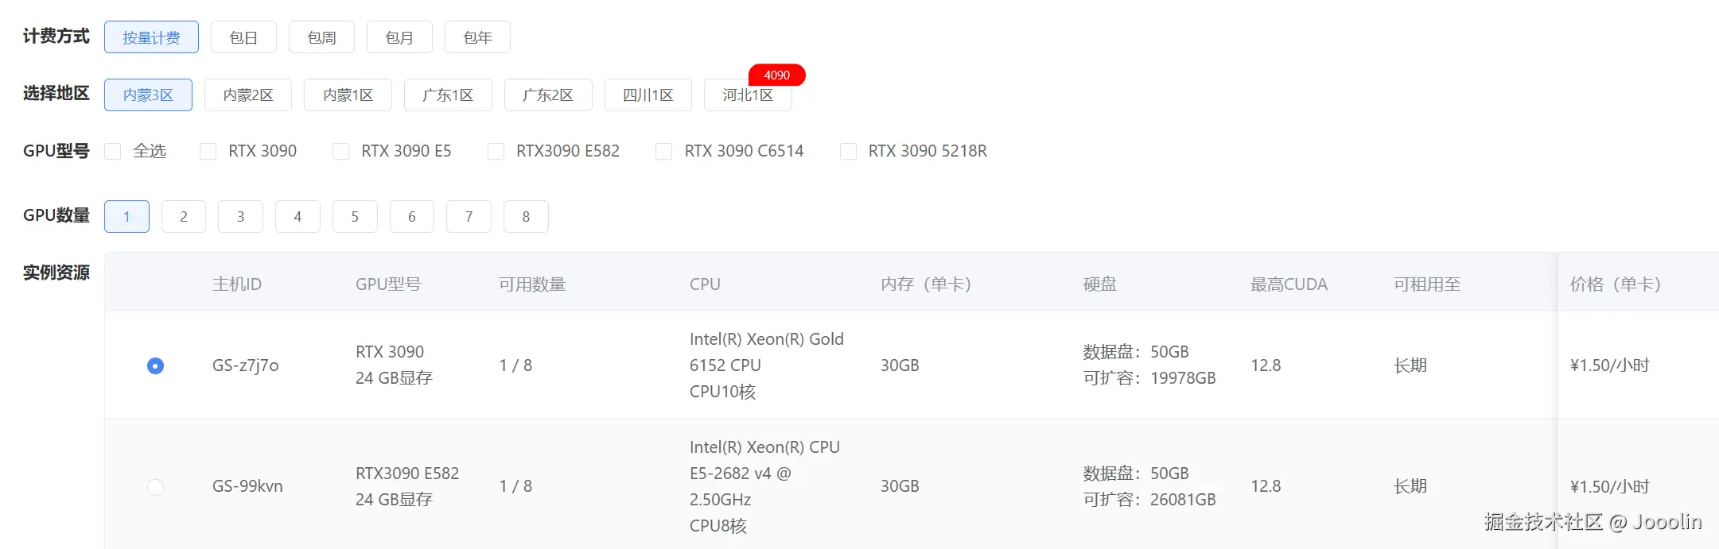Open the 四川1区 region
The width and height of the screenshot is (1719, 549).
tap(648, 95)
